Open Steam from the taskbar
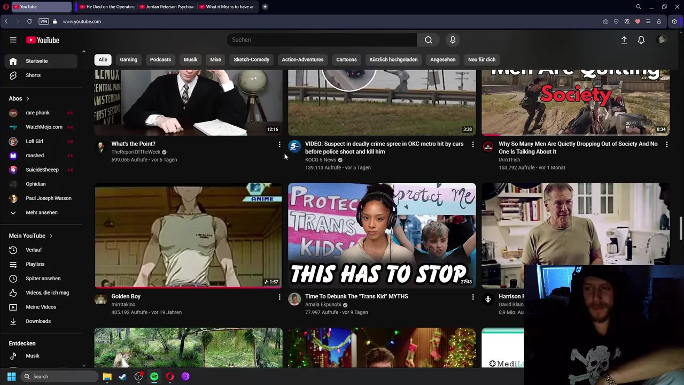The width and height of the screenshot is (684, 385). (122, 376)
